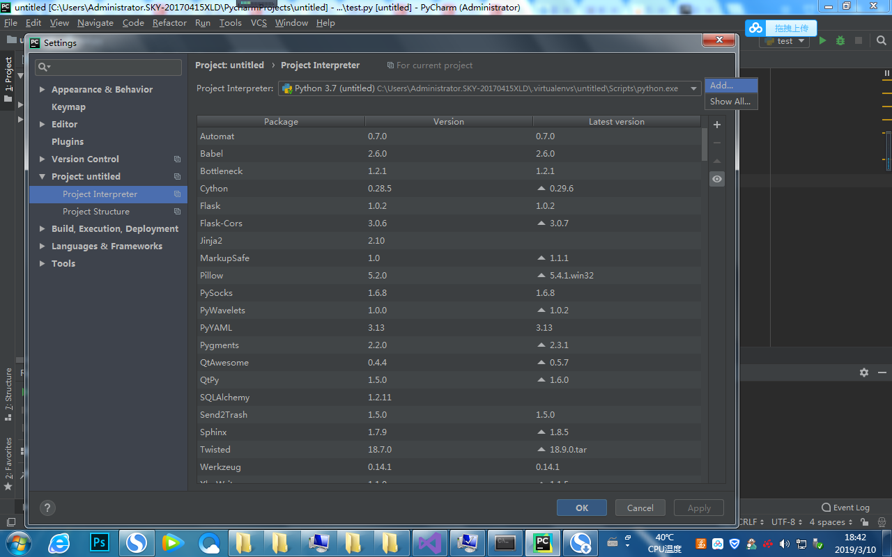Start debugging with the green bug icon
This screenshot has height=557, width=892.
840,41
